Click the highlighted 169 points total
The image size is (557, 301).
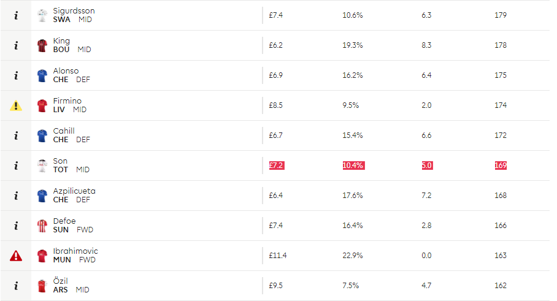tap(501, 166)
